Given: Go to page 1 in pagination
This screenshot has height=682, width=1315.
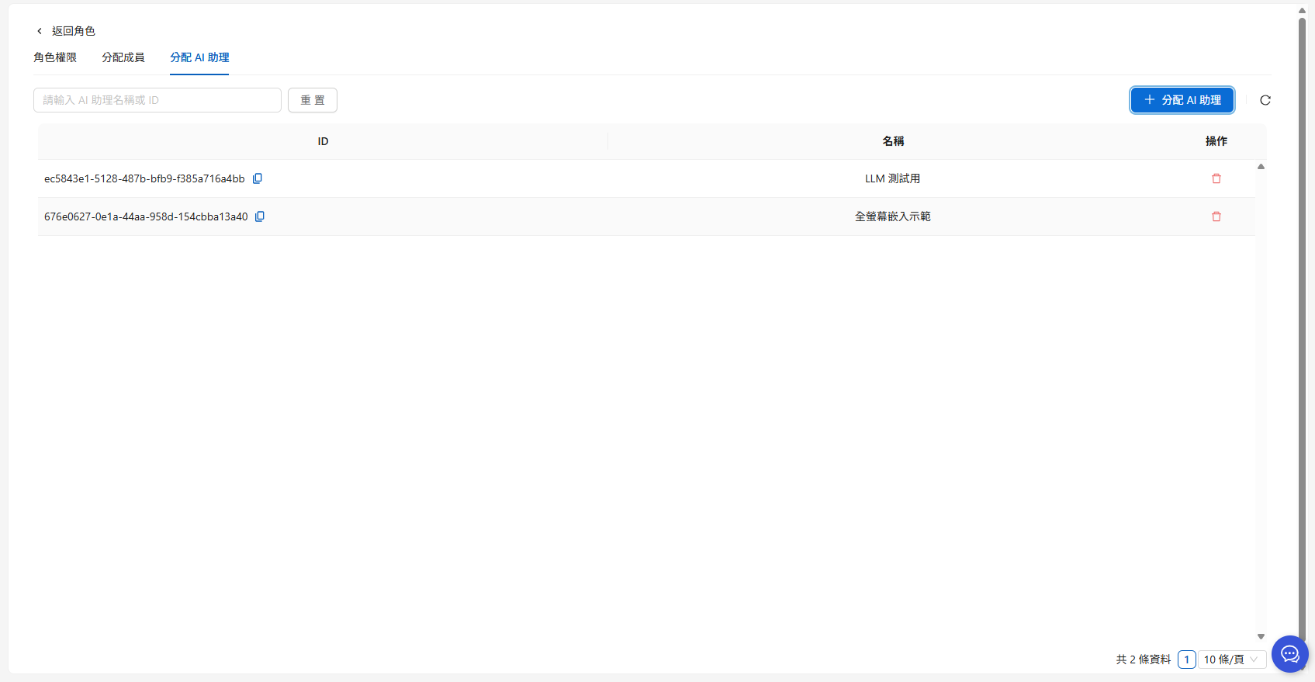Looking at the screenshot, I should (1186, 659).
